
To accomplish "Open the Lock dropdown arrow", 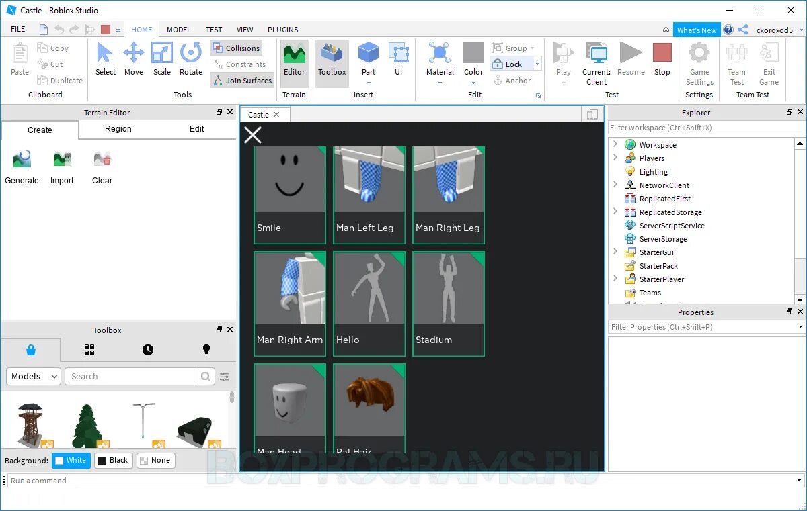I will tap(537, 64).
